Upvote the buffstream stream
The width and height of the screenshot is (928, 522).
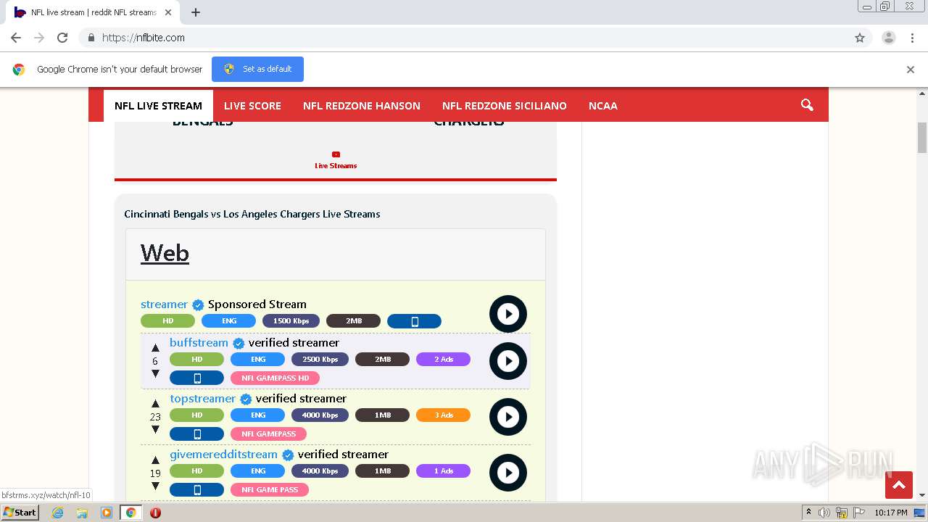155,348
